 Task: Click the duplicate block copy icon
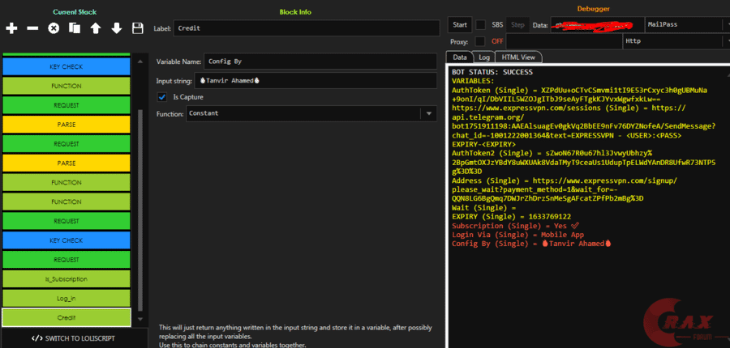75,28
